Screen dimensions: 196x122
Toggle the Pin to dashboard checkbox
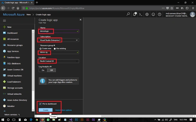[x=40, y=104]
